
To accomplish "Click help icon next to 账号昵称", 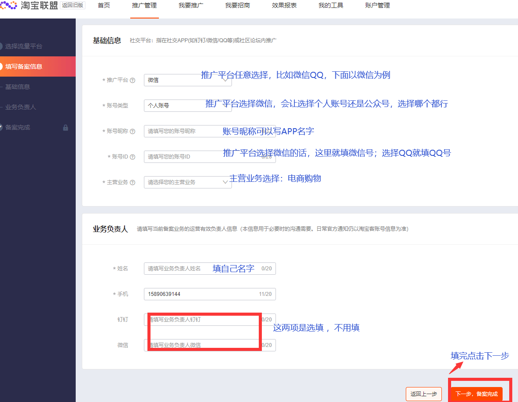I will pos(132,131).
